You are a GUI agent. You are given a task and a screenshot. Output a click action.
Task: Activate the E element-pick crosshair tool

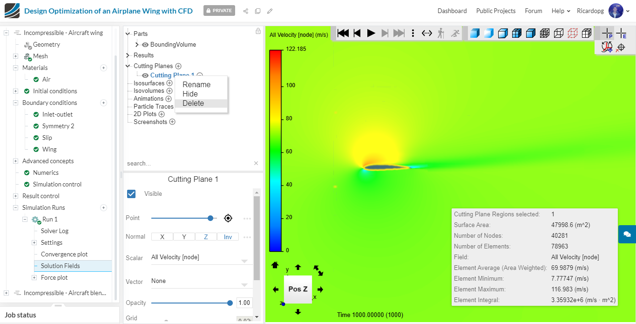pos(621,33)
